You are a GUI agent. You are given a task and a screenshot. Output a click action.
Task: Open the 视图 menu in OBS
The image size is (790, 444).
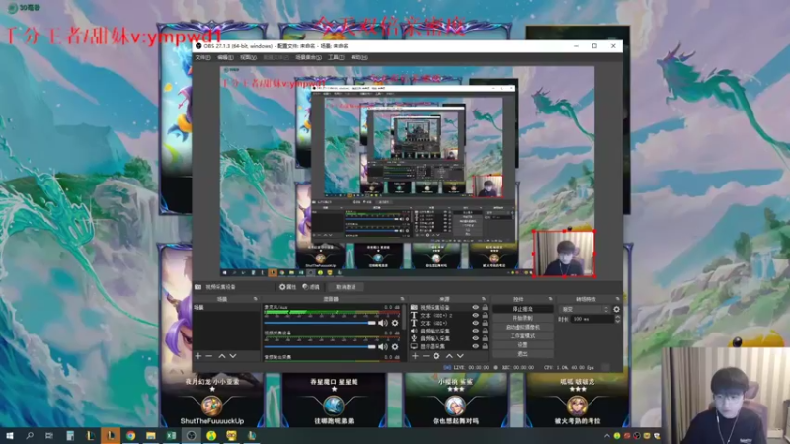point(248,58)
